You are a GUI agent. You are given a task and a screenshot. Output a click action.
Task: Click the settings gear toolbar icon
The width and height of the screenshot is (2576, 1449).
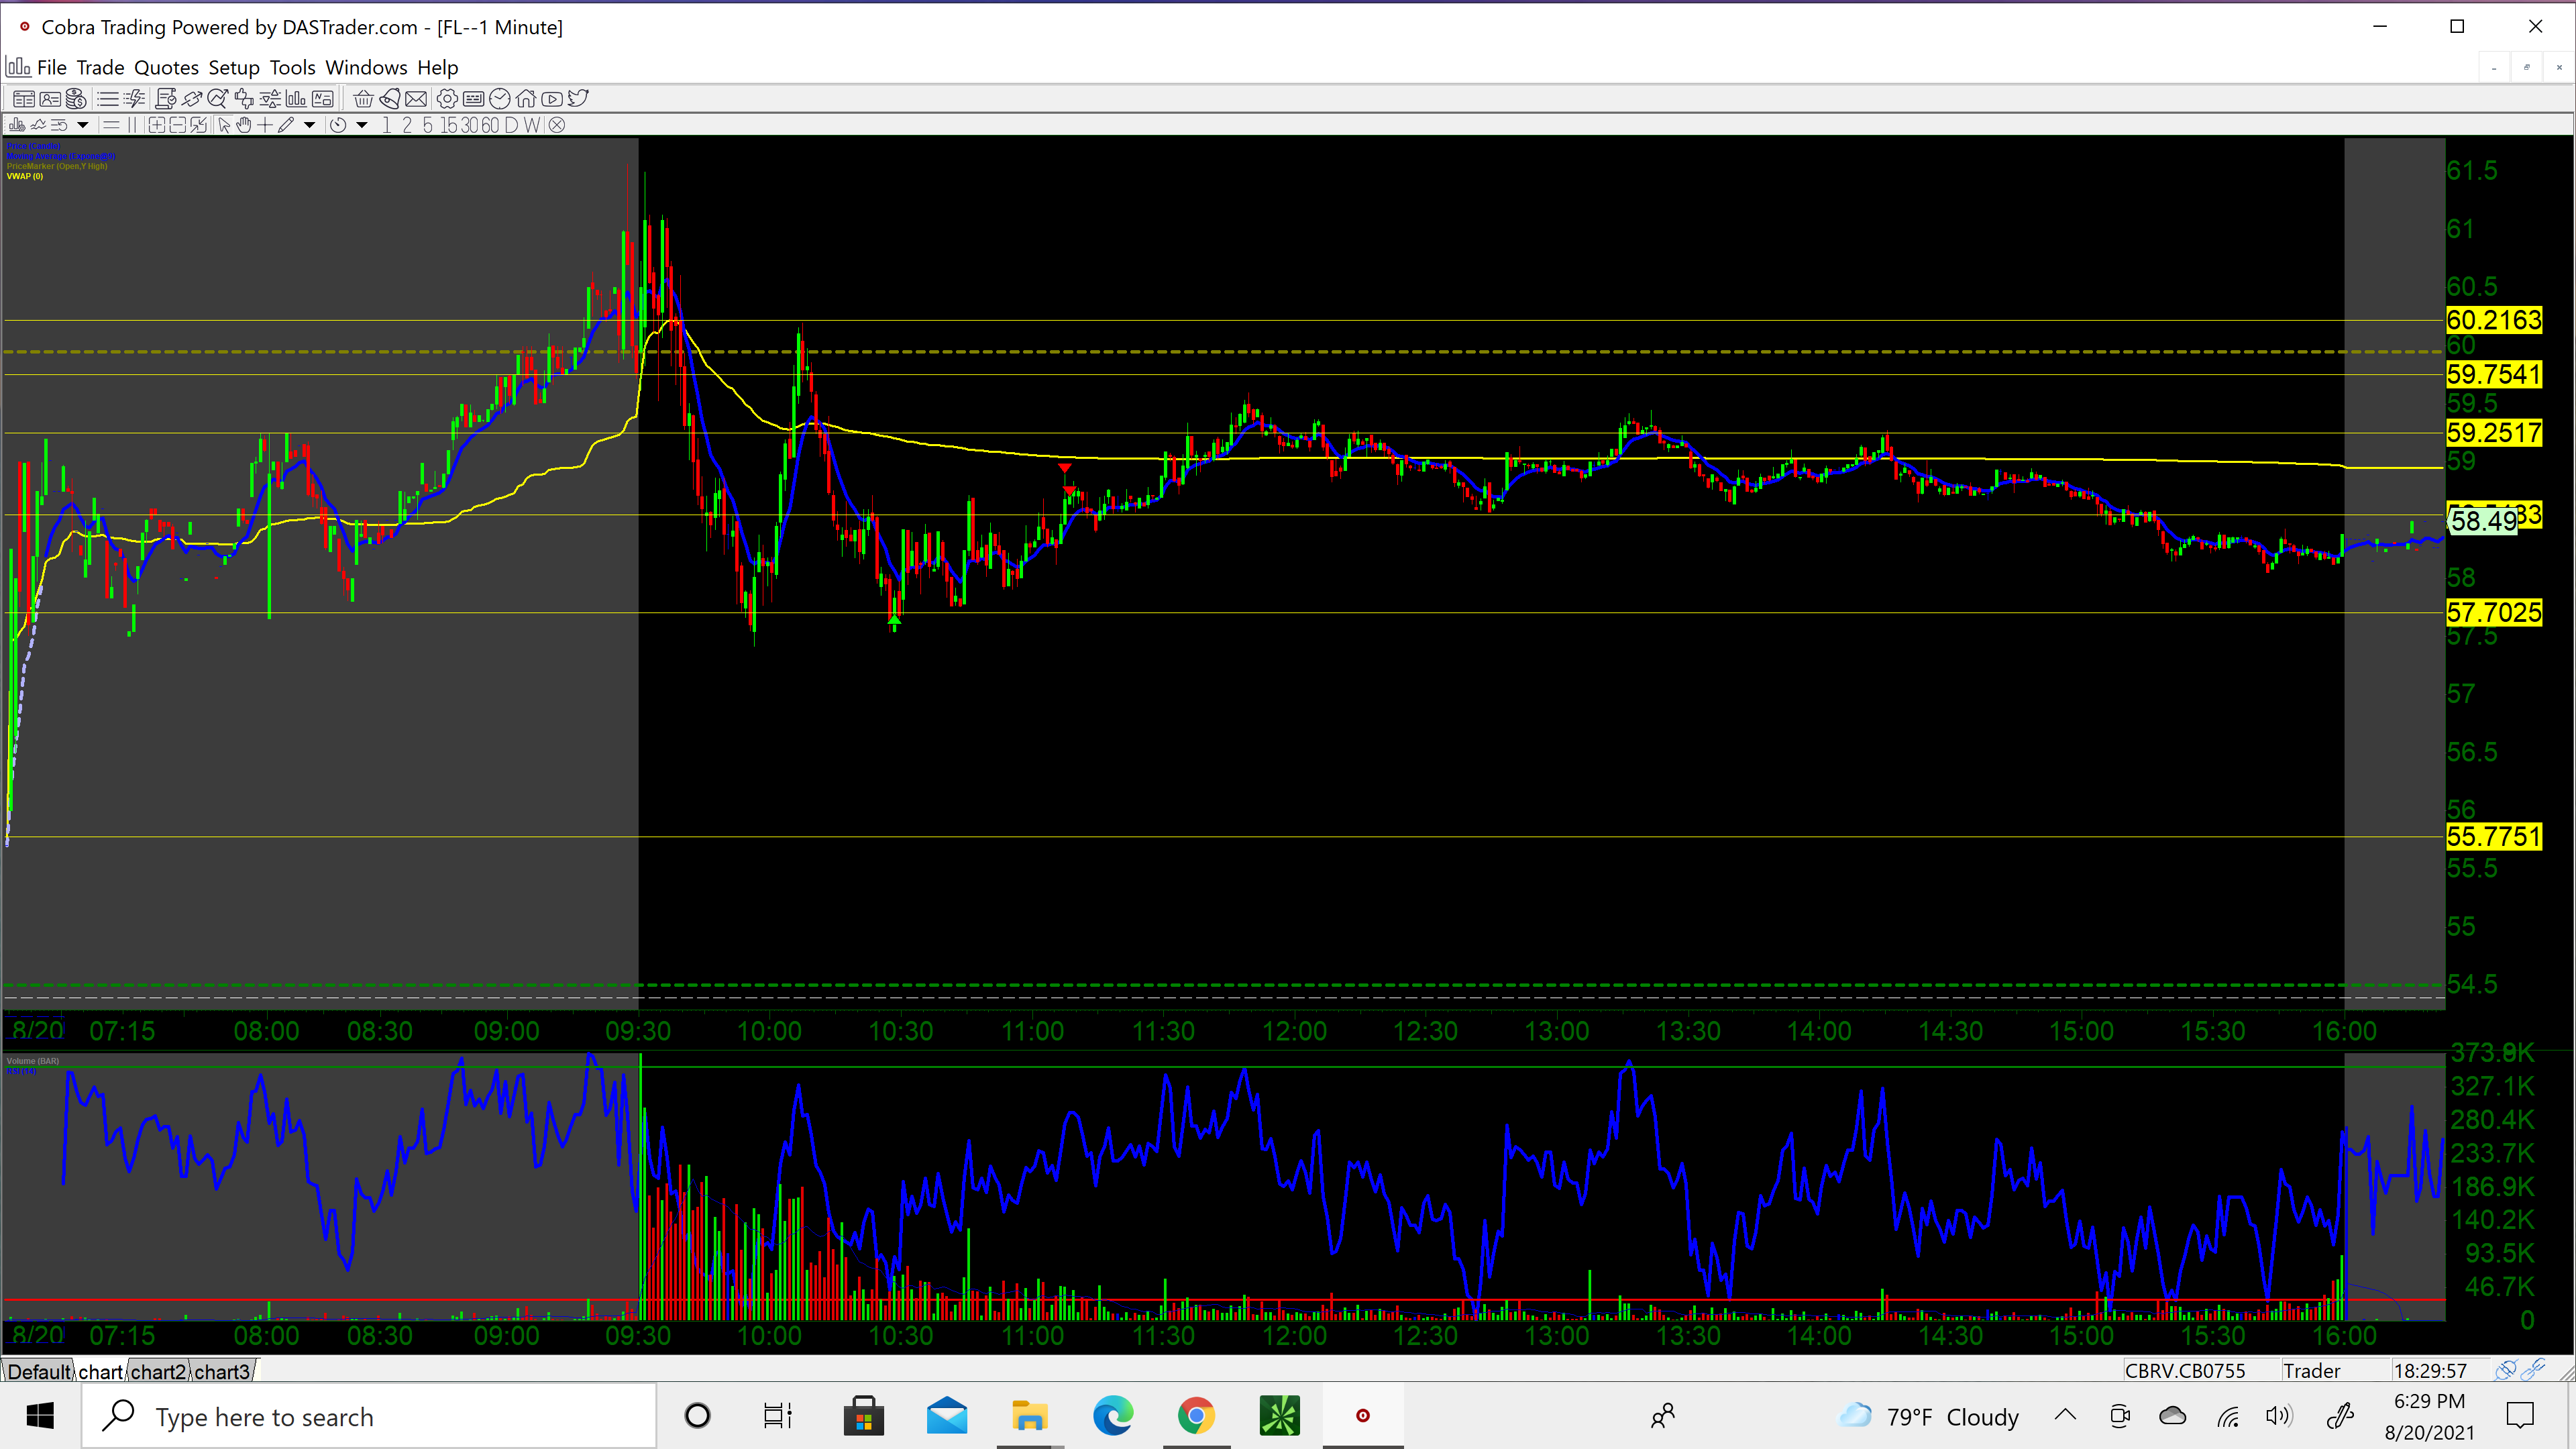click(447, 99)
